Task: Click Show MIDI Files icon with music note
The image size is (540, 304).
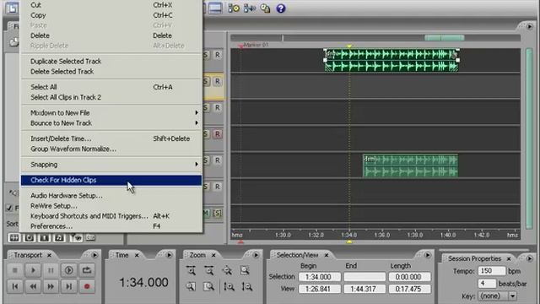Action: [x=60, y=238]
